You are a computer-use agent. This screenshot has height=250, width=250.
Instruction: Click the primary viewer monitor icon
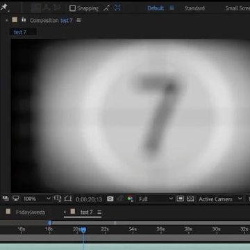[x=16, y=198]
